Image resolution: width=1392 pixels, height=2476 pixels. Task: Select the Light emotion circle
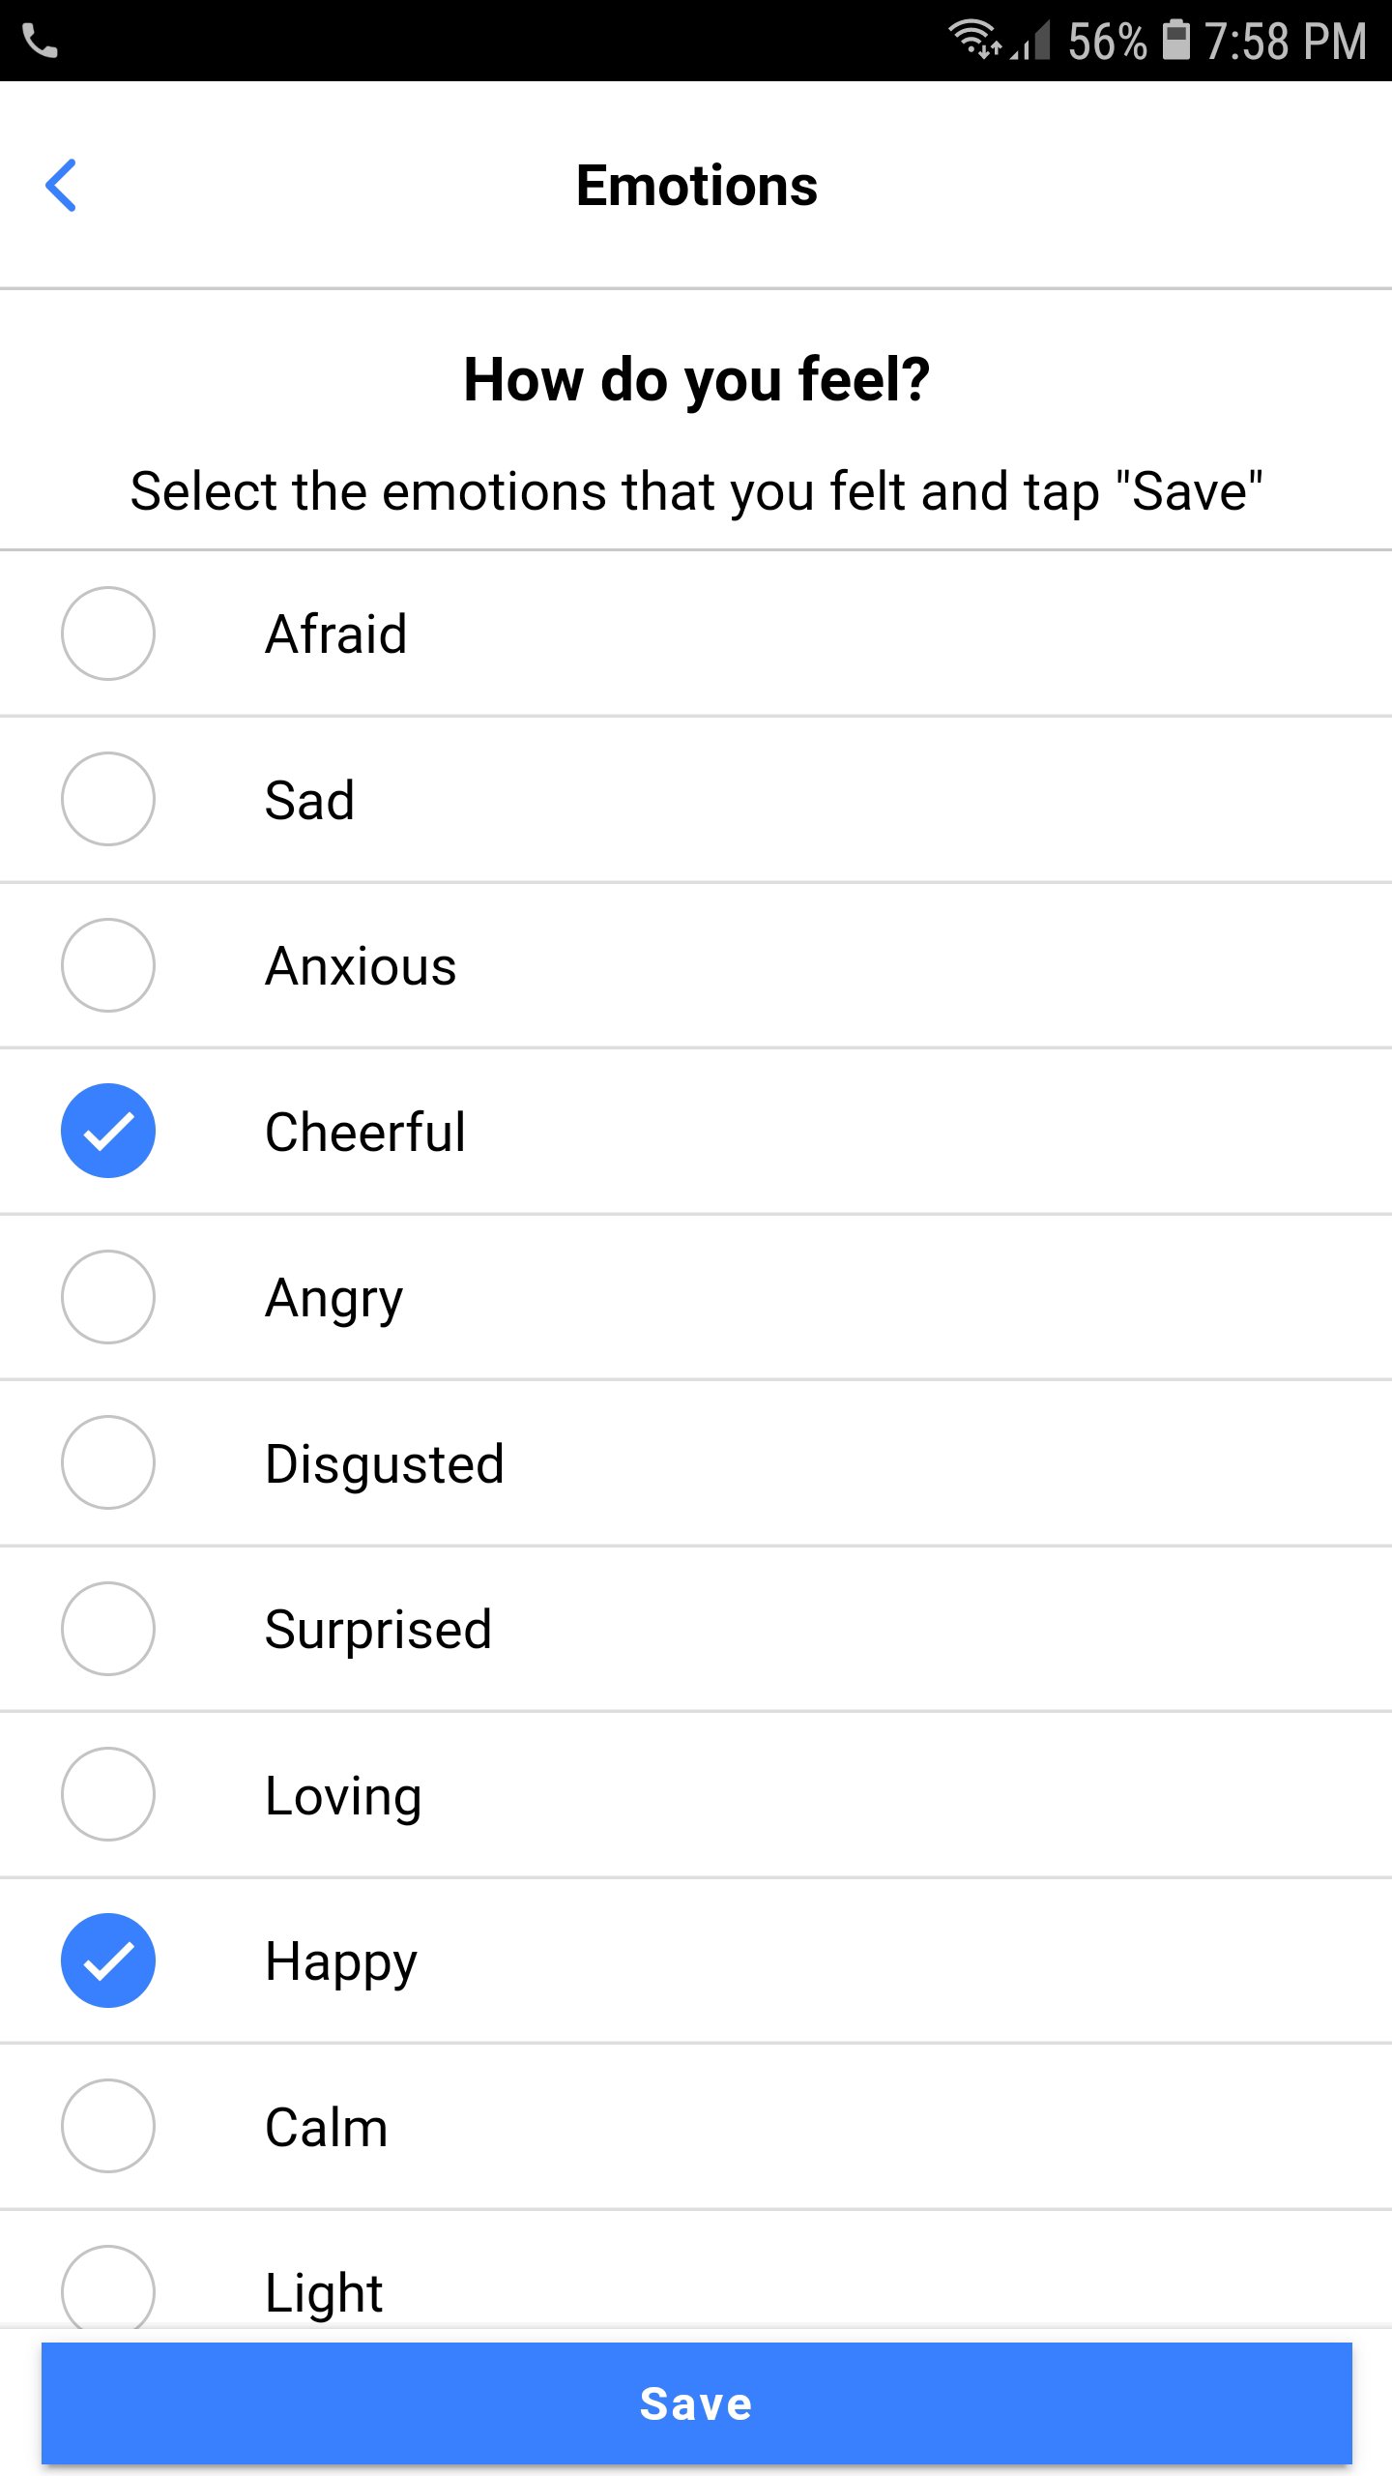(x=108, y=2287)
